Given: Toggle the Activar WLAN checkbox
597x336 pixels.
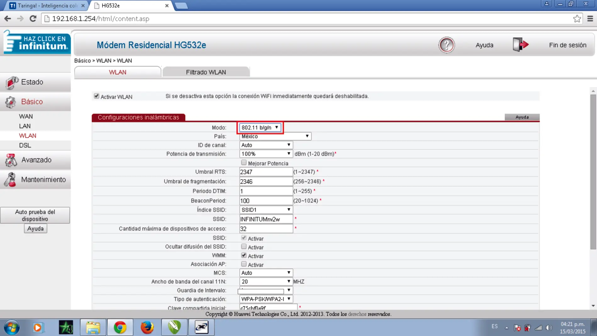Looking at the screenshot, I should coord(97,96).
